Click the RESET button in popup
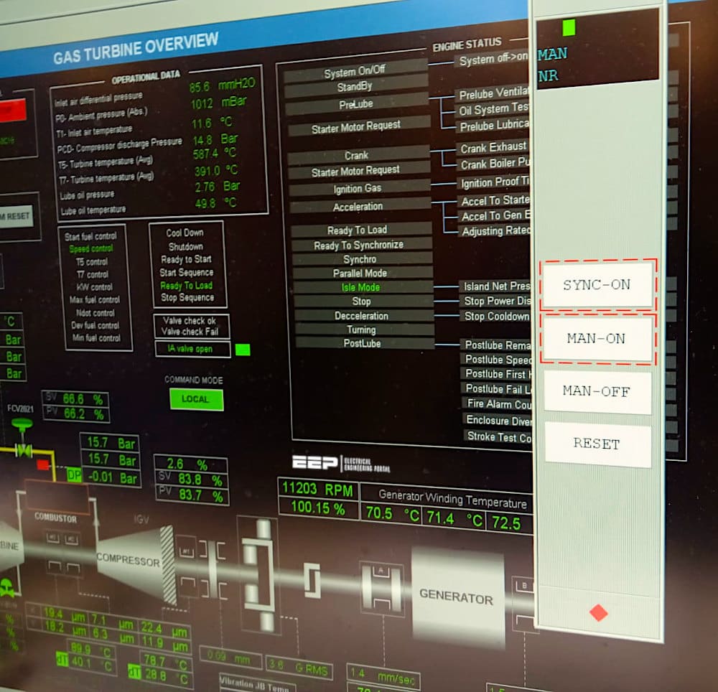This screenshot has height=692, width=718. click(597, 444)
